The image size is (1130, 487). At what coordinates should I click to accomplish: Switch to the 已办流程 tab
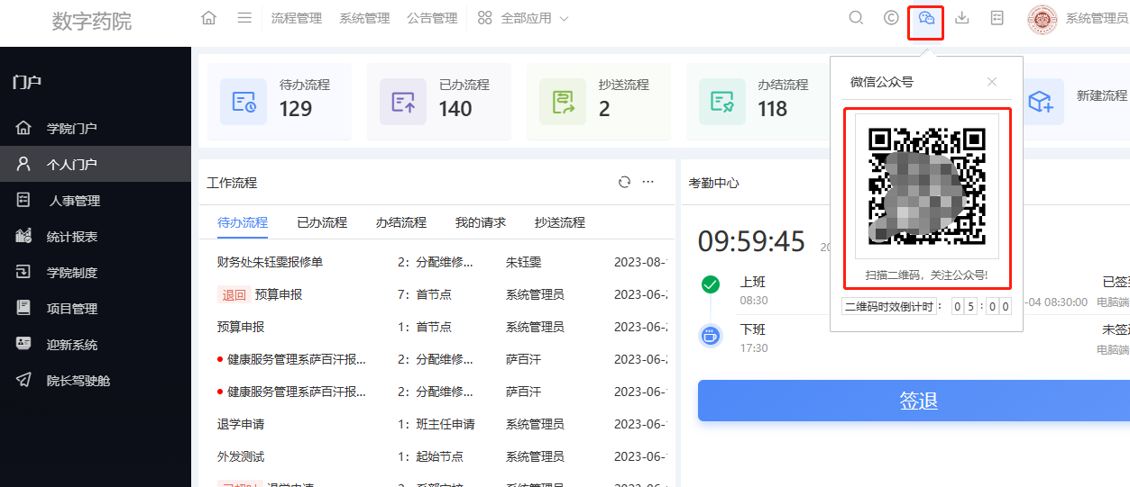[x=322, y=222]
